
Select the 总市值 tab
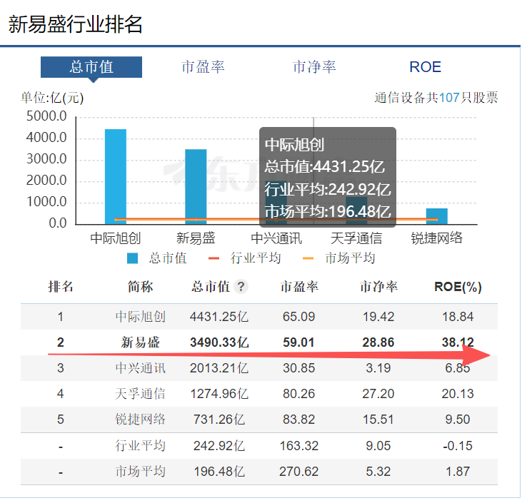coord(91,67)
